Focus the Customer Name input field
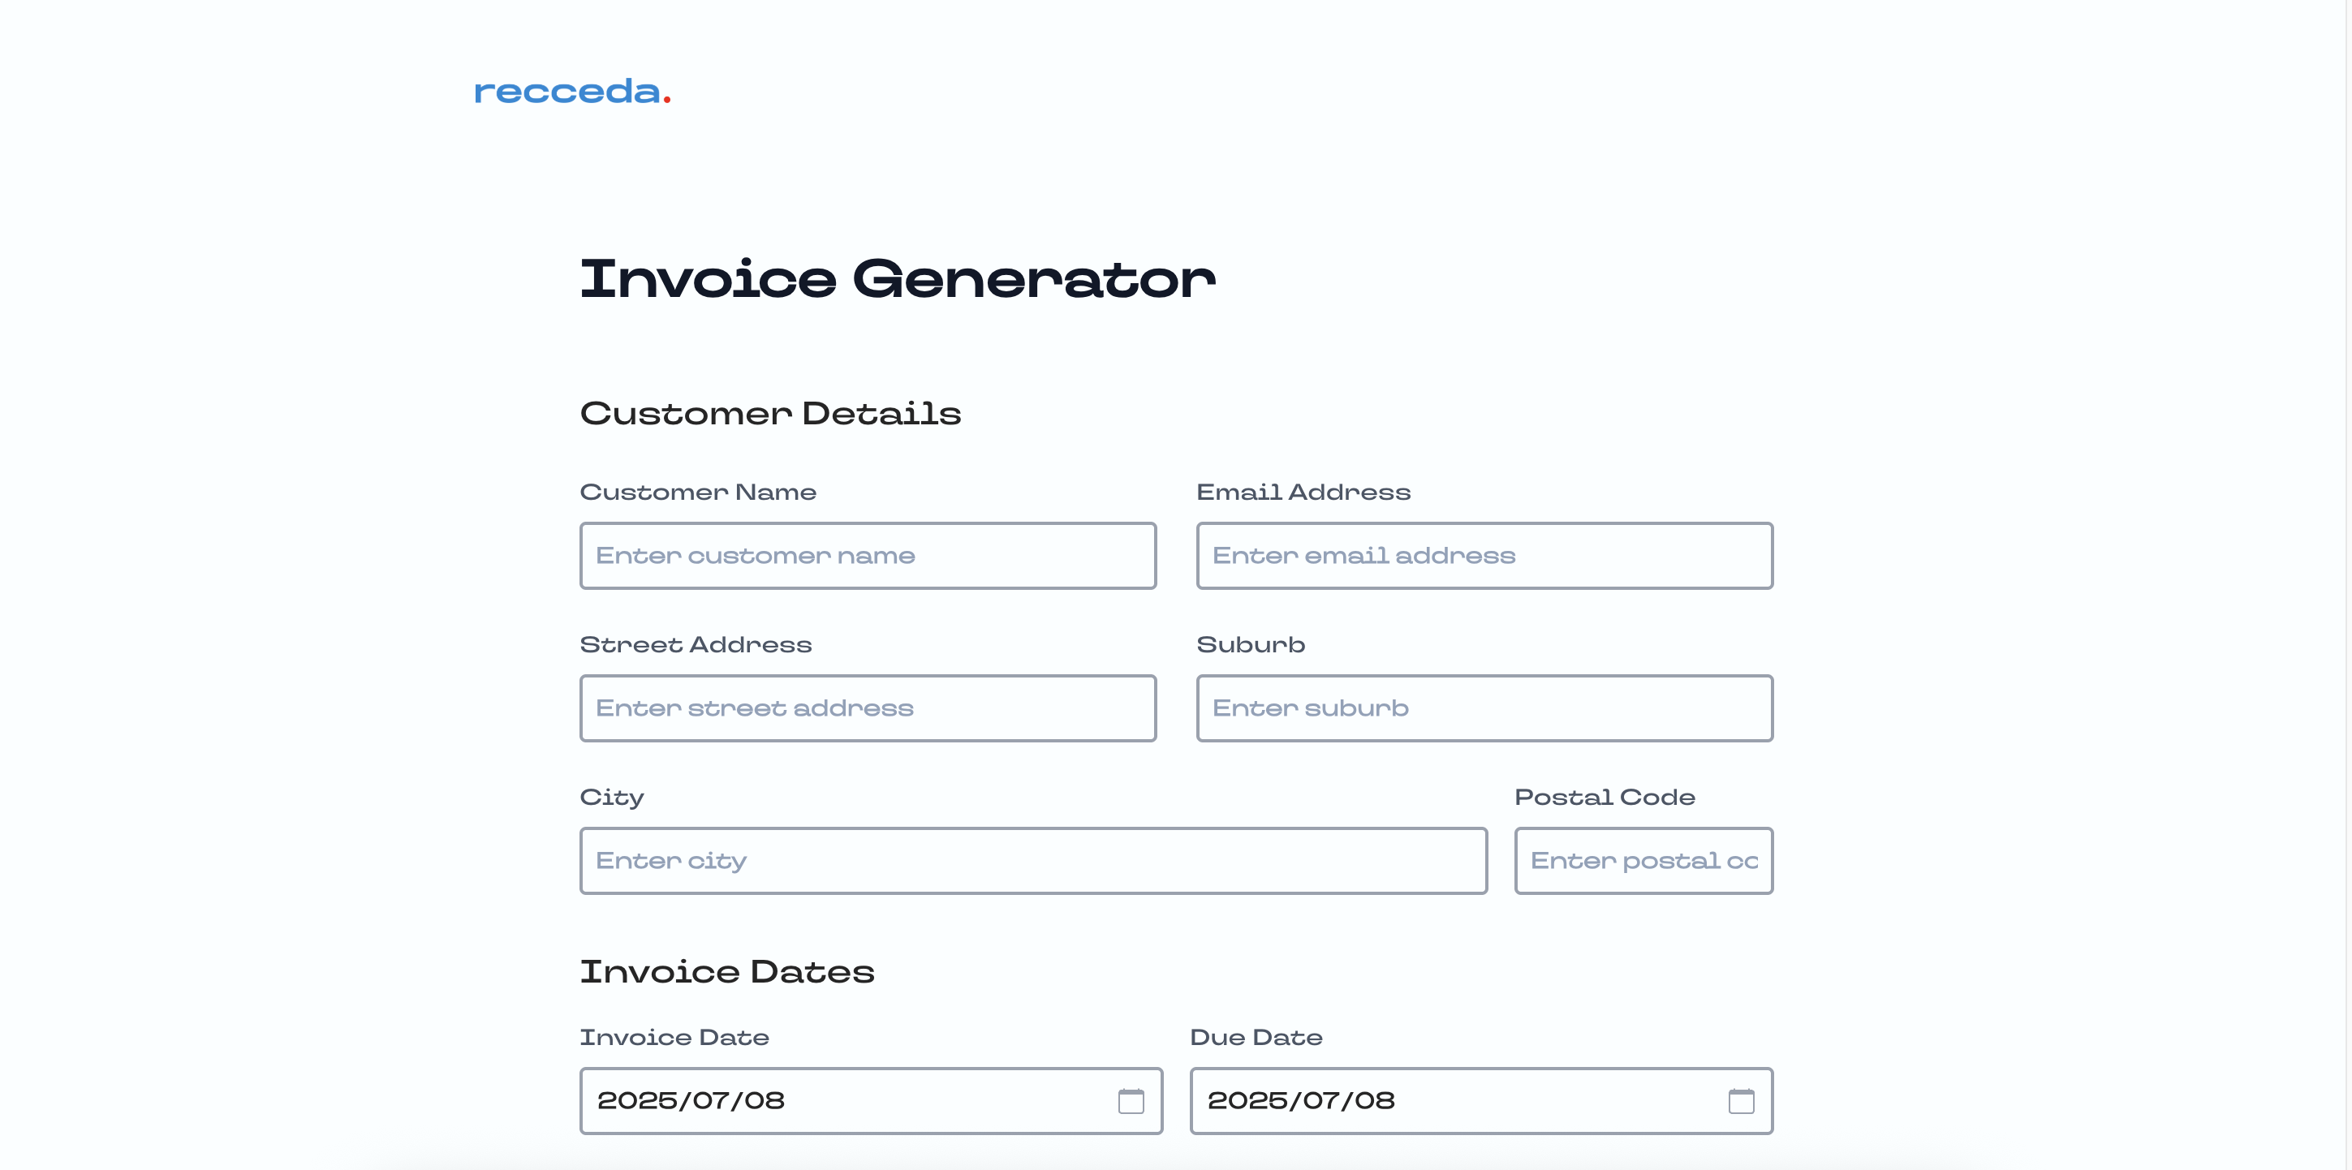The width and height of the screenshot is (2352, 1170). 868,556
